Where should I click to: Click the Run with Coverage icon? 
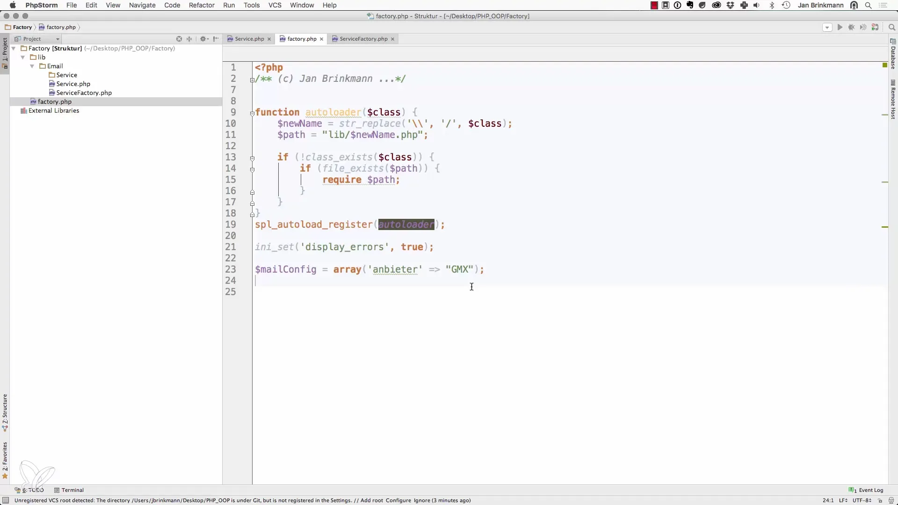point(863,27)
